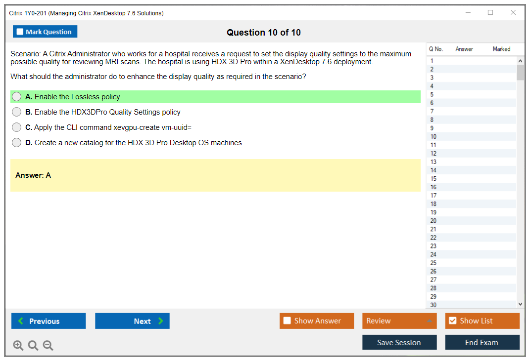Image resolution: width=532 pixels, height=363 pixels.
Task: Click the zoom out magnifier icon
Action: 48,346
